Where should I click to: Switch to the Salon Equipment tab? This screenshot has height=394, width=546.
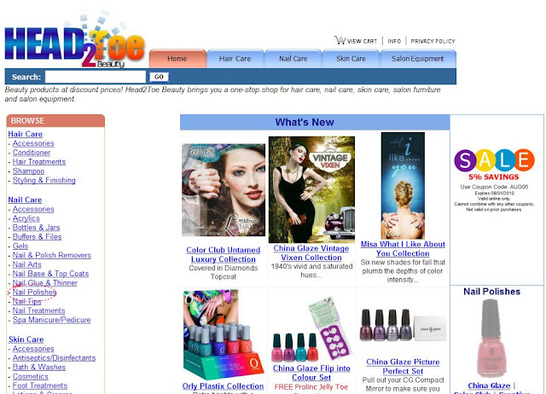[418, 59]
